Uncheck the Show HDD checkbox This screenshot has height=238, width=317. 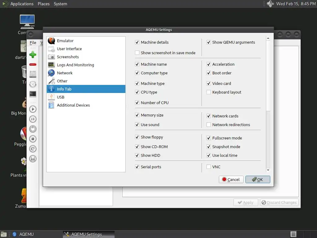pos(137,156)
